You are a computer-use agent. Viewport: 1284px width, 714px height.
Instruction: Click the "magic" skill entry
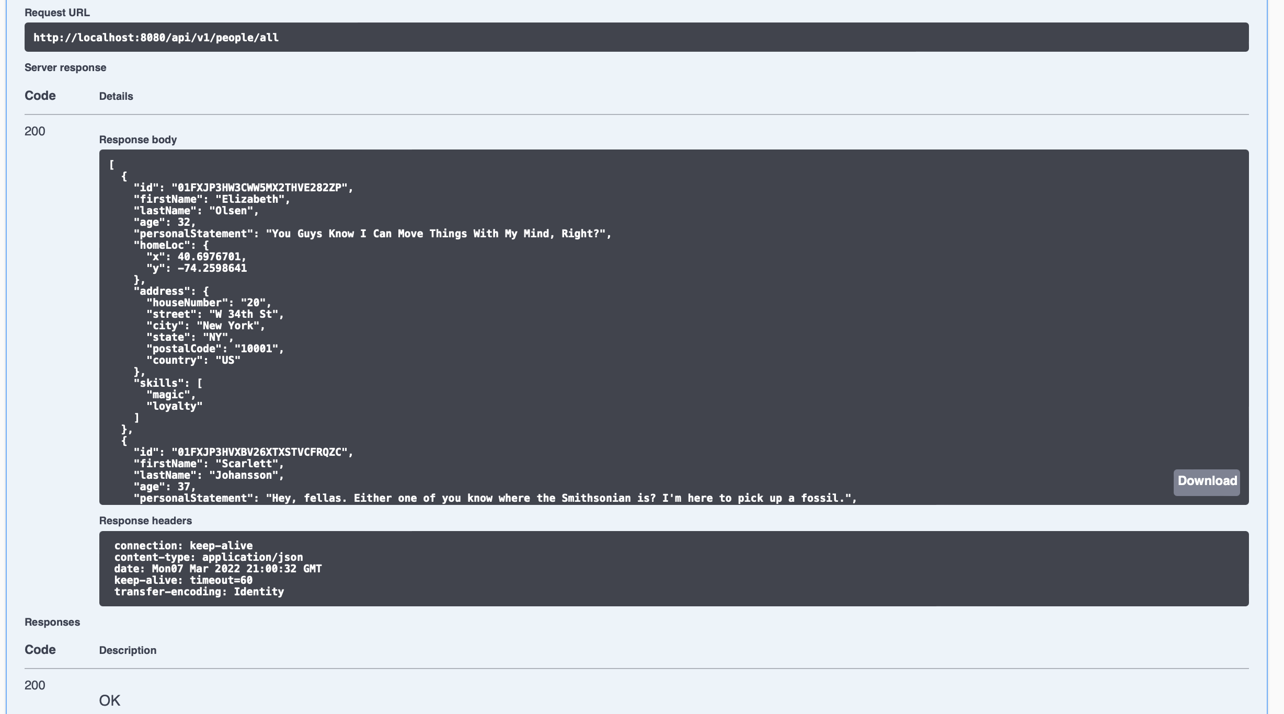click(170, 395)
